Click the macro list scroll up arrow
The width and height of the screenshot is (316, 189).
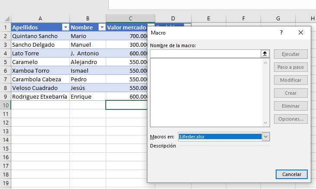point(266,62)
